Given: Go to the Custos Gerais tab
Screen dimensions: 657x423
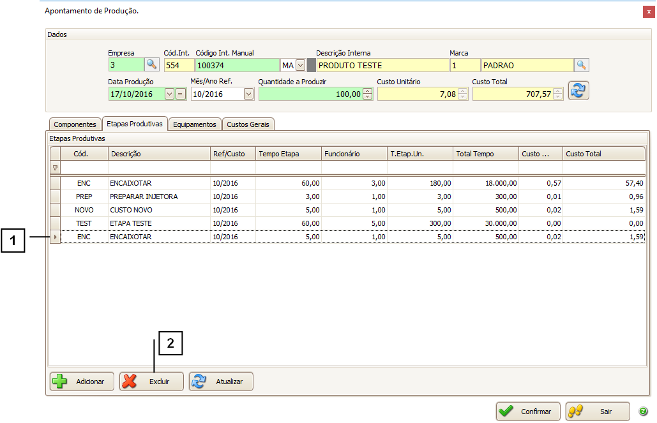Looking at the screenshot, I should pos(248,124).
